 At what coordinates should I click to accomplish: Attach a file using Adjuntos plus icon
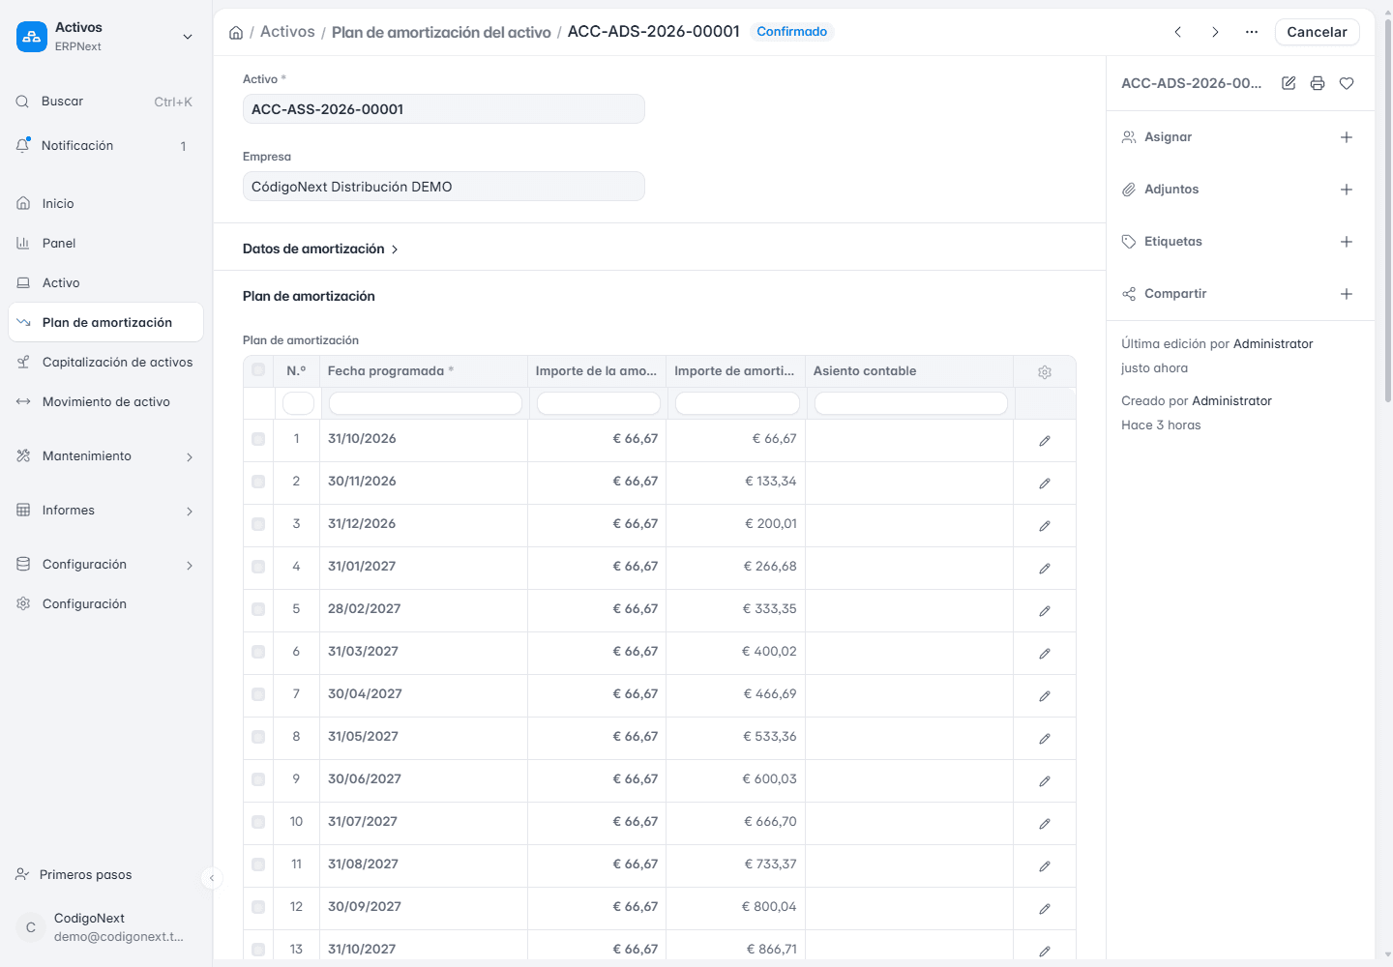click(1347, 190)
